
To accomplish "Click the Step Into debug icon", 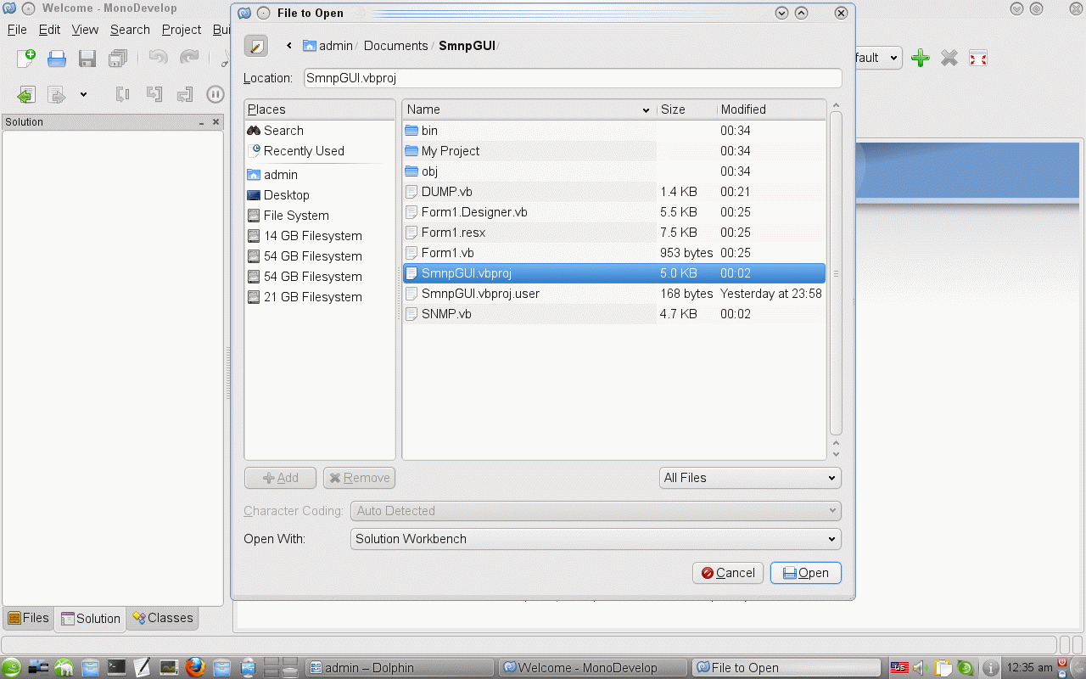I will click(154, 94).
